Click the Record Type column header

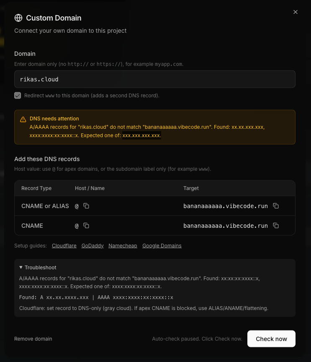click(36, 188)
